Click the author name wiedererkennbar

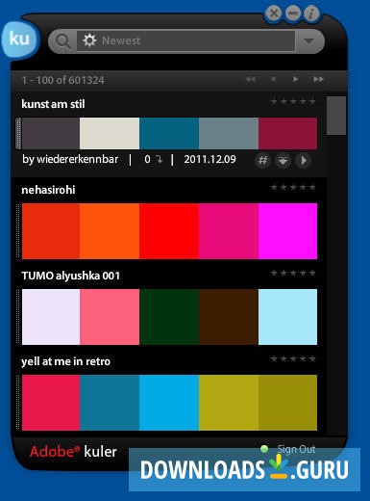(x=77, y=159)
